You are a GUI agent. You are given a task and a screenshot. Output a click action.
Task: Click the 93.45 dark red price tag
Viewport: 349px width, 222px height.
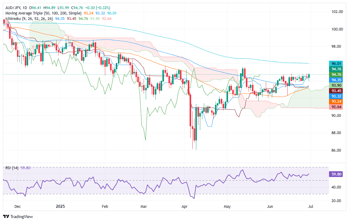point(336,91)
